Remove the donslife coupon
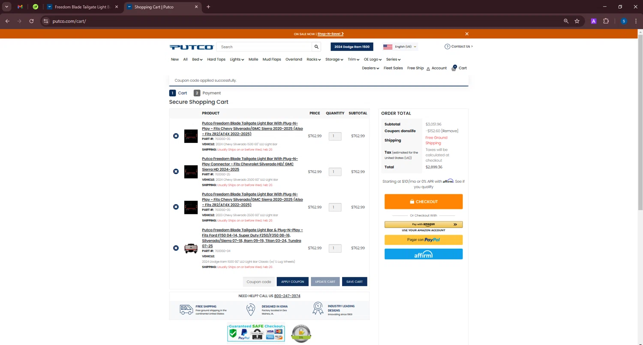643x345 pixels. pos(450,131)
